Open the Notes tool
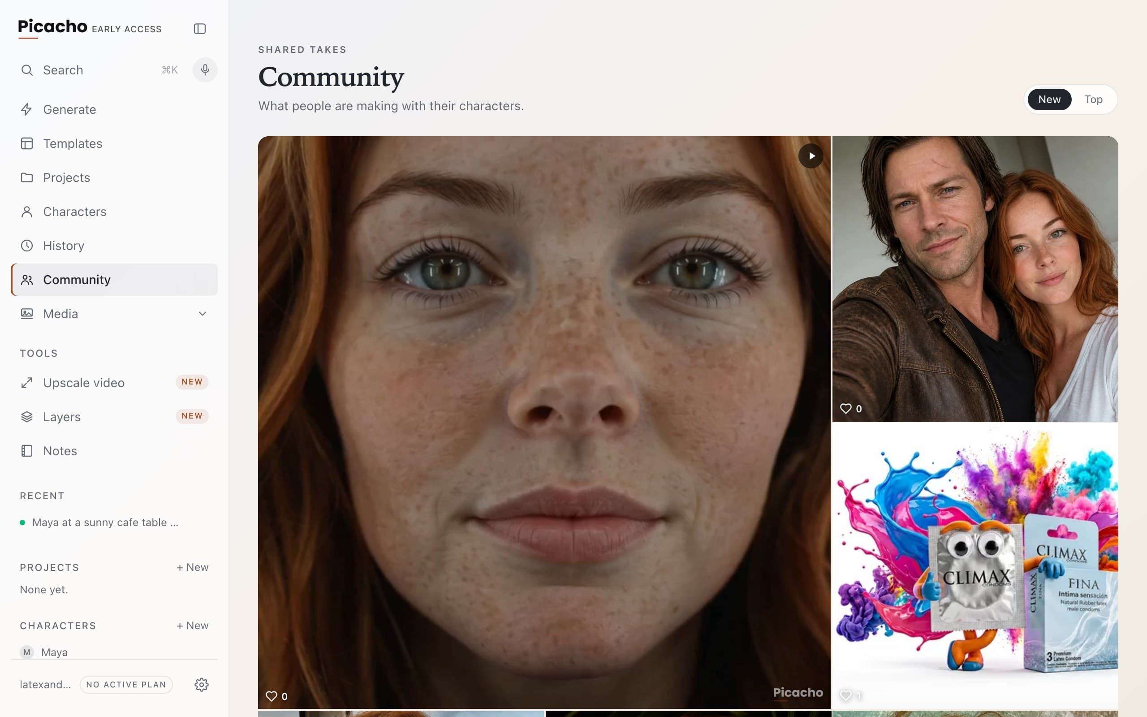The image size is (1147, 717). point(114,451)
